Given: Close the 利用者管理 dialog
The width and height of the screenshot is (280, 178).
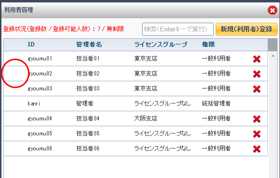Looking at the screenshot, I should [x=272, y=10].
